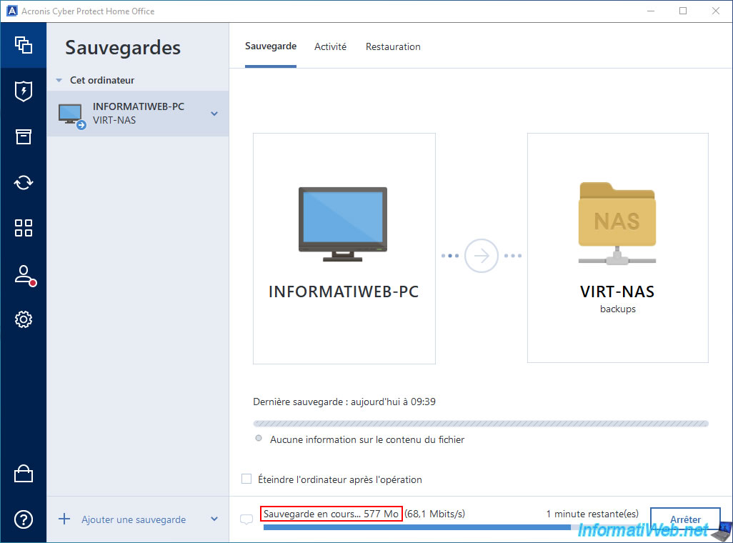Select the INFORMATIWEB-PC backup source panel
The height and width of the screenshot is (543, 733).
(344, 249)
